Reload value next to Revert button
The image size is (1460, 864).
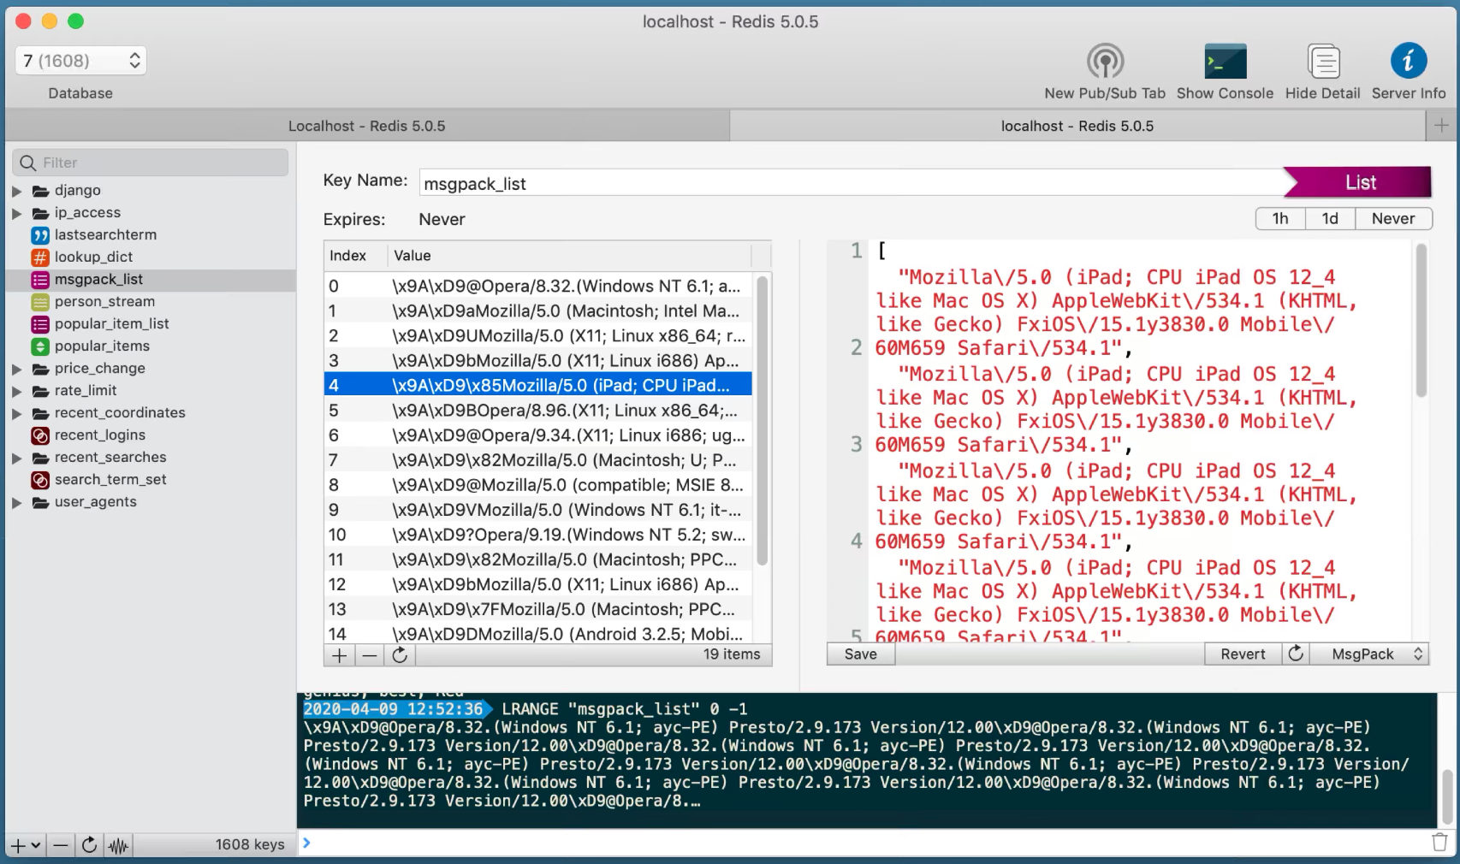point(1296,654)
